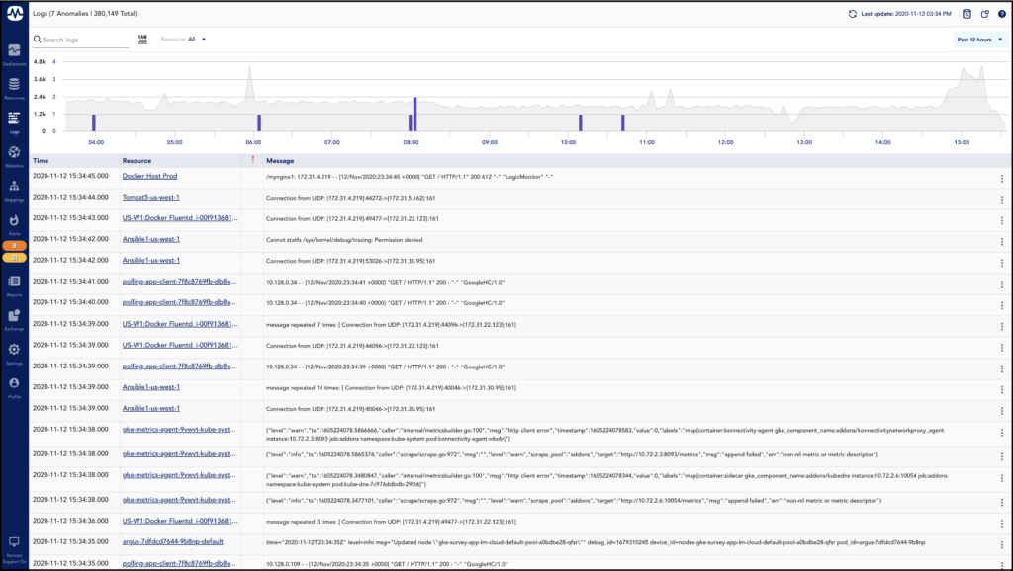Click the '/mynginx1: 172.31.4.219' log message
The height and width of the screenshot is (571, 1013).
click(x=410, y=177)
